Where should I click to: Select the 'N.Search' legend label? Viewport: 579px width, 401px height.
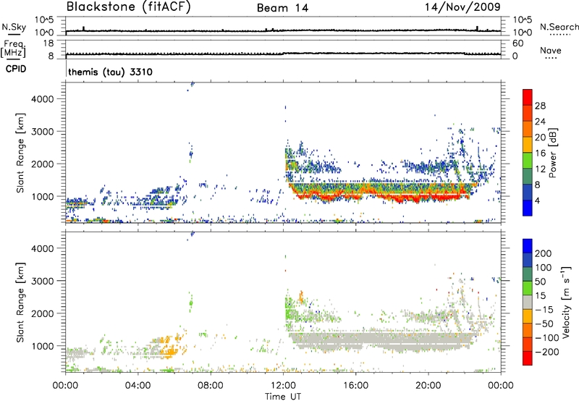coord(559,27)
